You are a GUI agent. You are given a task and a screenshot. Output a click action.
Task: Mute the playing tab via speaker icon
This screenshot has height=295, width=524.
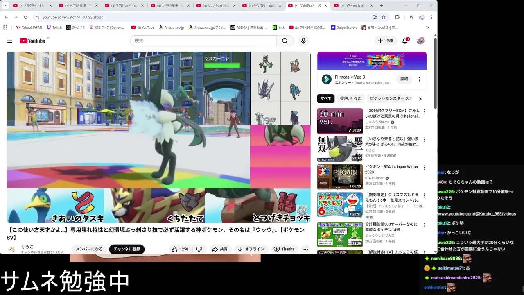[x=319, y=5]
